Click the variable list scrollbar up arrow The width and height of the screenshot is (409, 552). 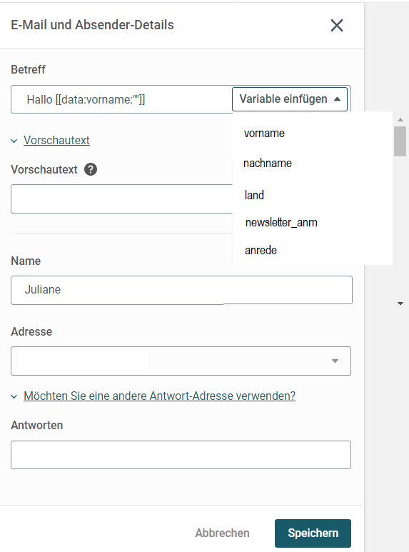click(400, 120)
